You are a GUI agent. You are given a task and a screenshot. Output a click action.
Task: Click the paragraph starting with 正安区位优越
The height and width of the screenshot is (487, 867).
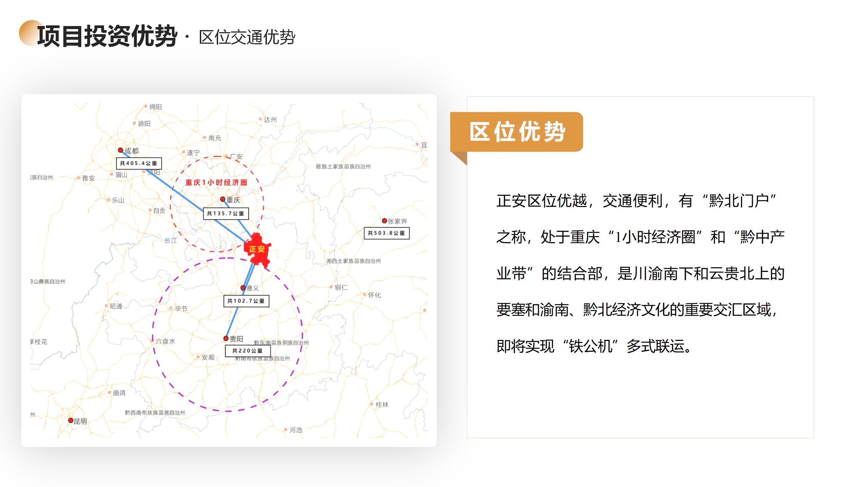640,273
